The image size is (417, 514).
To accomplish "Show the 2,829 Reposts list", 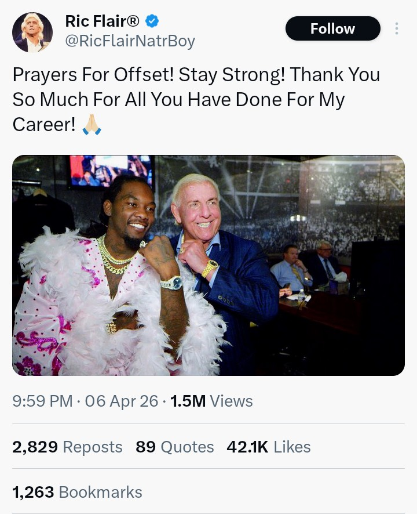I will pos(67,447).
